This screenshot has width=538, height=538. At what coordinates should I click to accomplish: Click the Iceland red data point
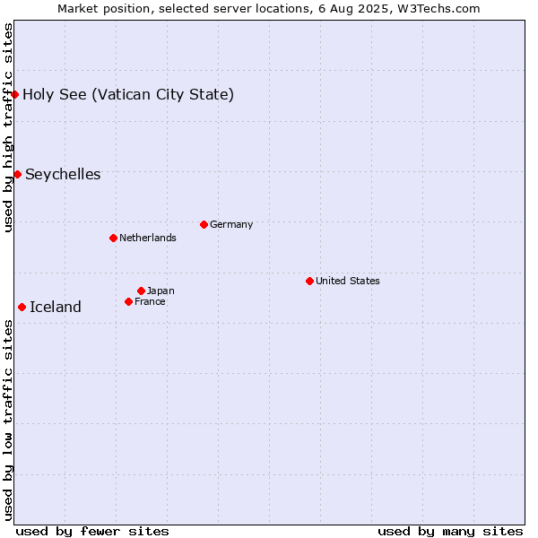22,307
